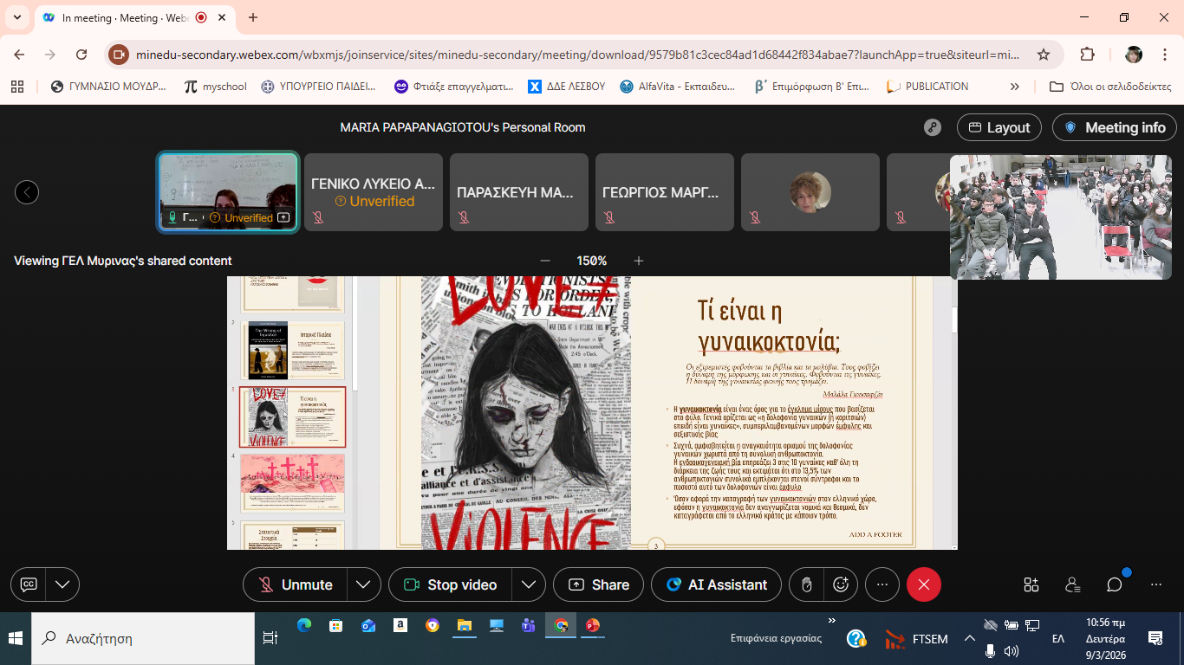Select the pink crosses slide thumbnail
1184x665 pixels.
point(292,482)
